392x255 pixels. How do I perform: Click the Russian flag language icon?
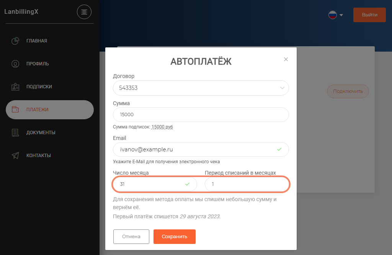[333, 15]
